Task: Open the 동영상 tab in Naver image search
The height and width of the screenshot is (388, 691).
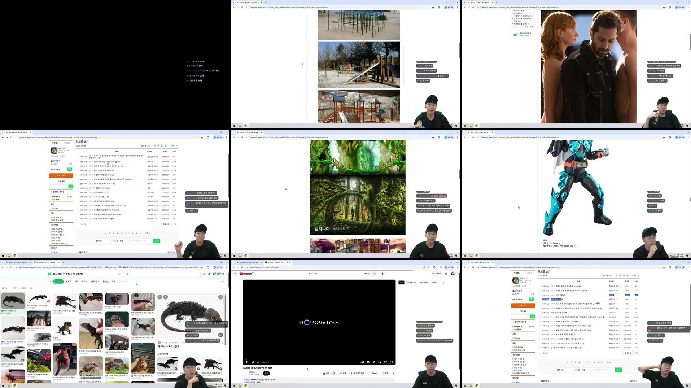Action: [x=105, y=282]
